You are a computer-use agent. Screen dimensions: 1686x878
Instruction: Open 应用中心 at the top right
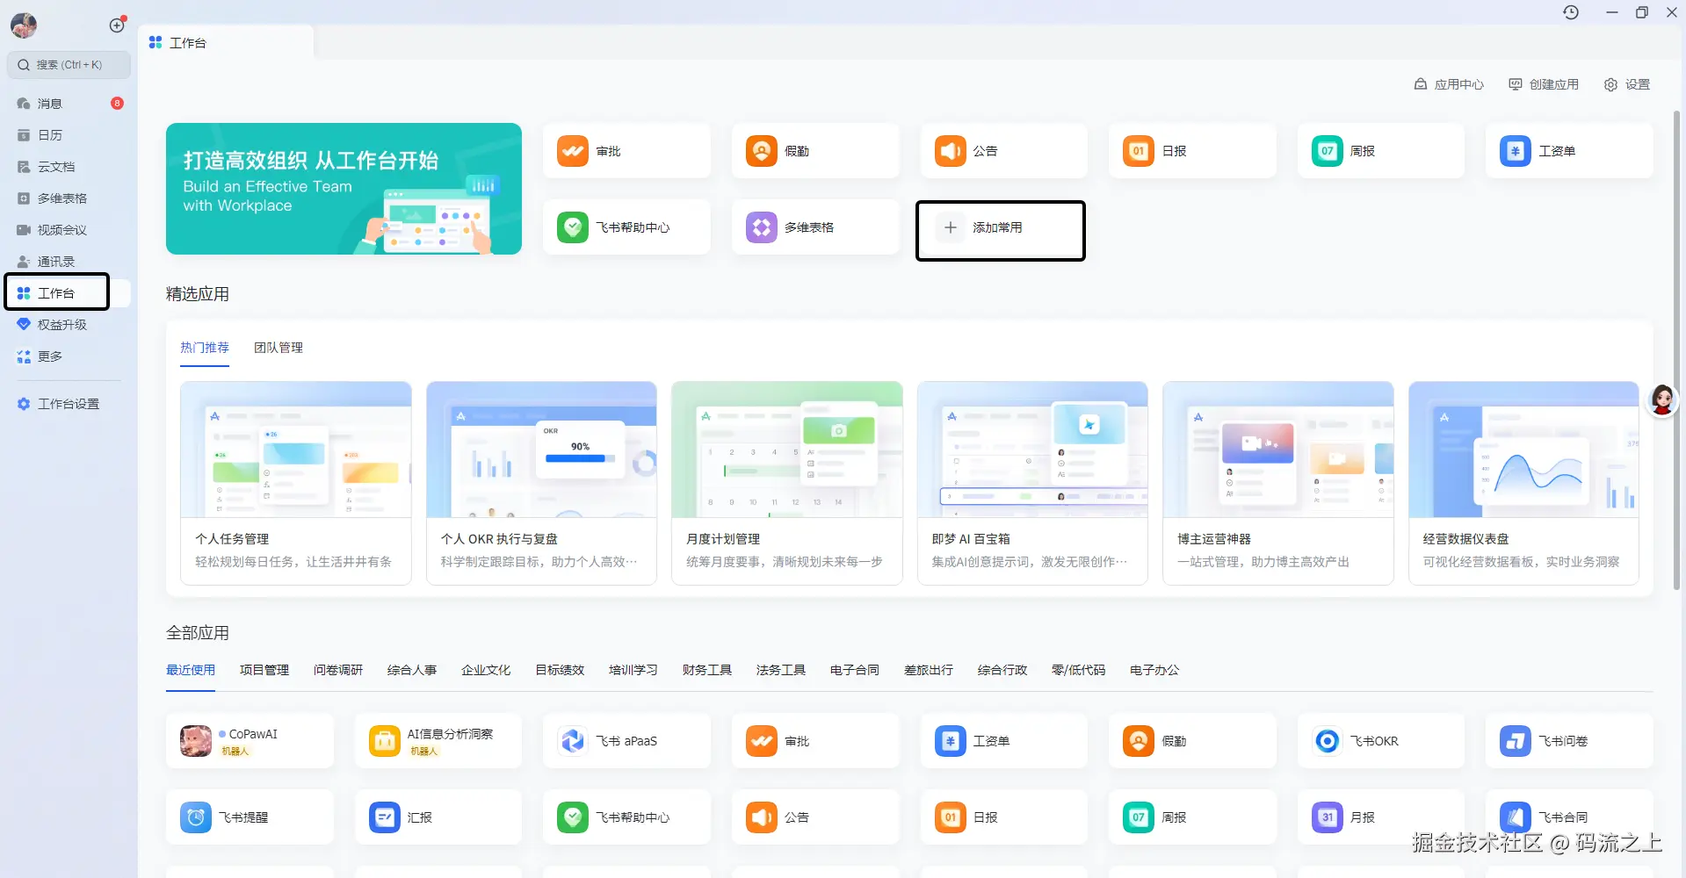[x=1449, y=84]
